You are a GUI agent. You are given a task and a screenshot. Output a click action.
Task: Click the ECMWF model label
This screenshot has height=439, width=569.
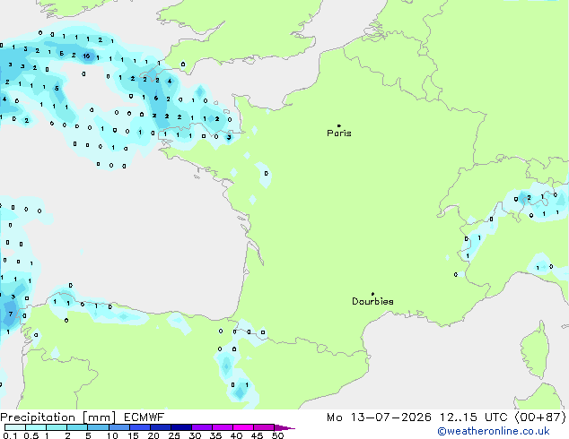tap(144, 417)
